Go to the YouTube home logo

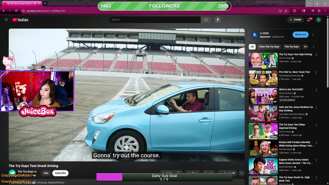(20, 20)
